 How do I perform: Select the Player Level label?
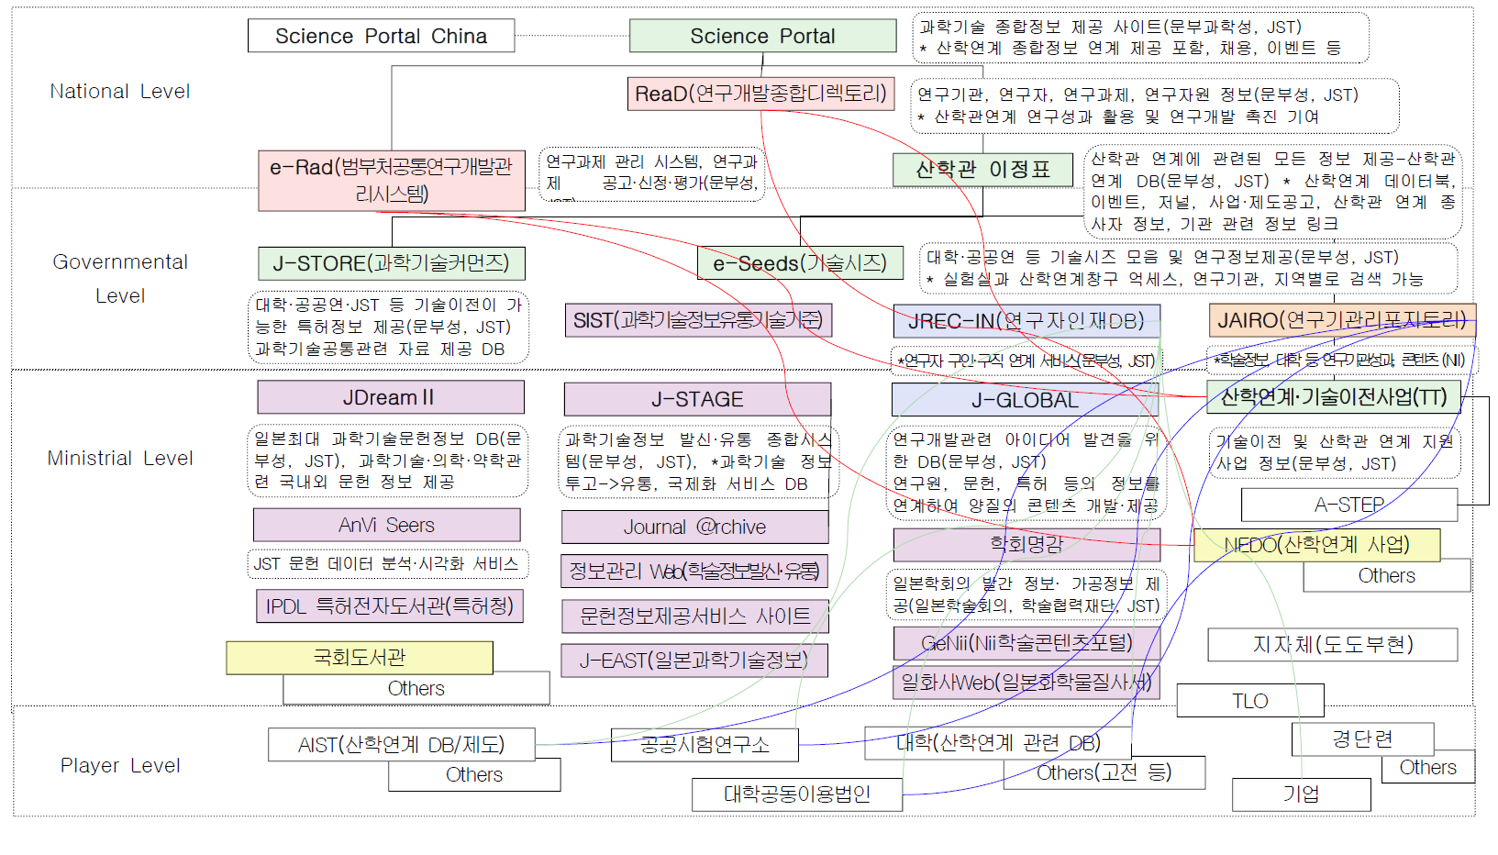point(120,766)
